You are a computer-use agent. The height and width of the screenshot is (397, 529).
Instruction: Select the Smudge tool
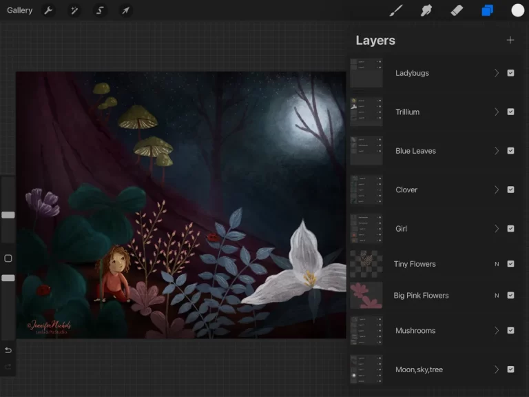pos(426,10)
